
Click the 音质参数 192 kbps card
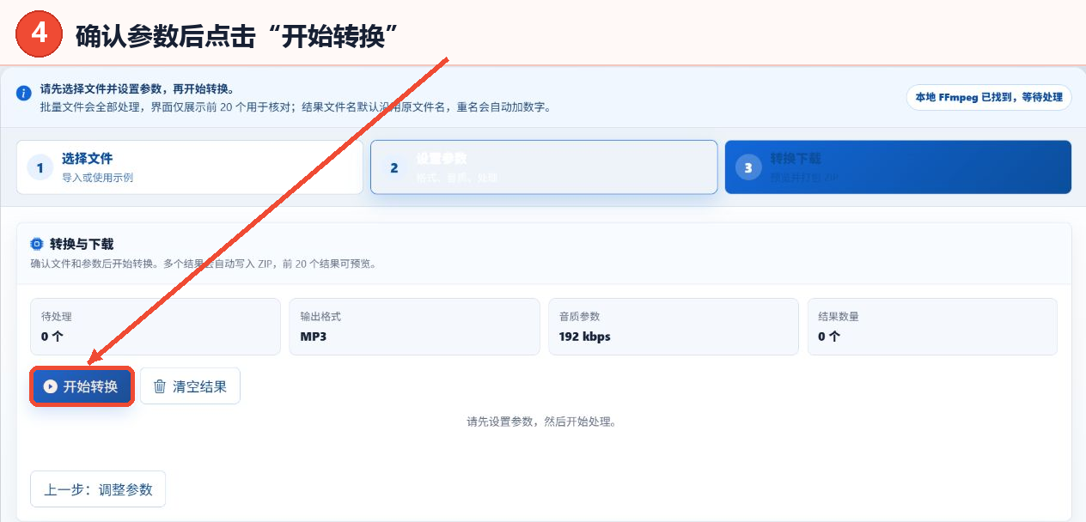point(674,326)
